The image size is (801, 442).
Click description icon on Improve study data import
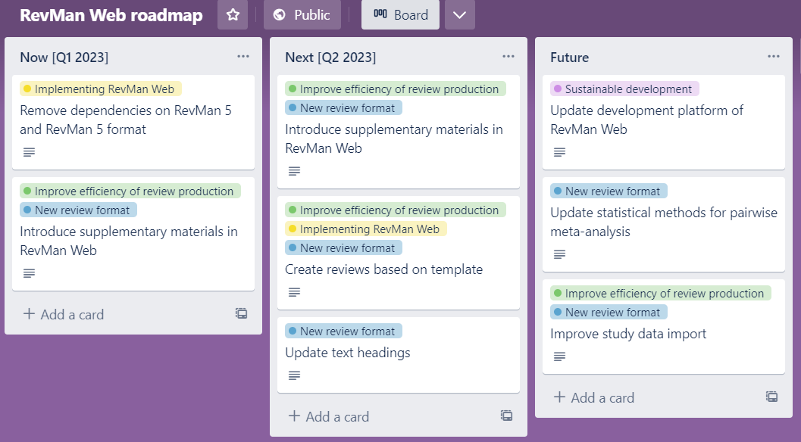(559, 356)
